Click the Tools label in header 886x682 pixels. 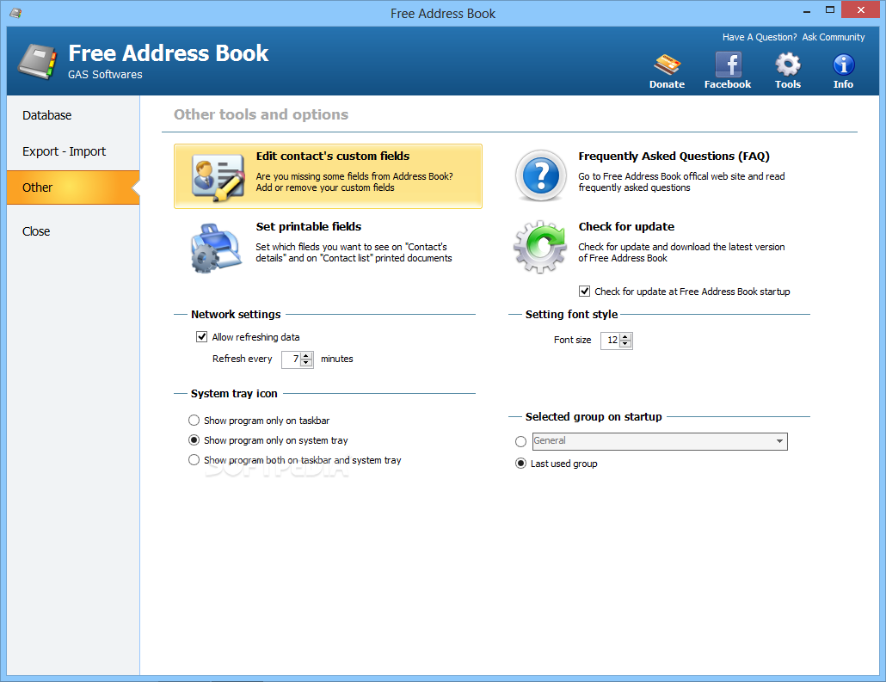pos(788,84)
